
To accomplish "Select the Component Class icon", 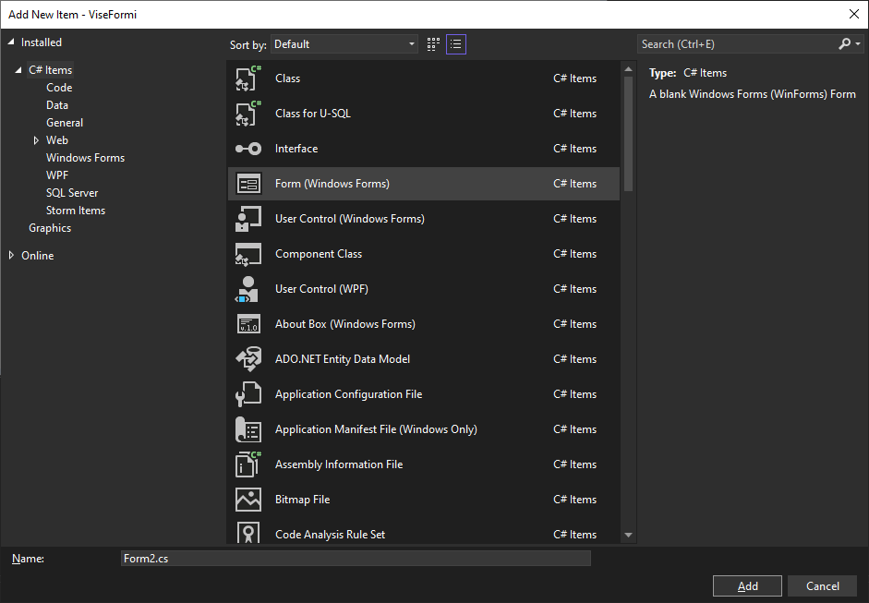I will 247,254.
